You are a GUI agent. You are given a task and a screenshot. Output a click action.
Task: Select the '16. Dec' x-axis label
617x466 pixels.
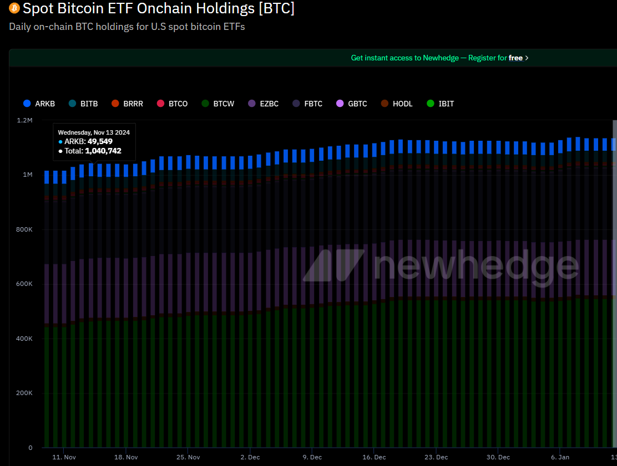click(374, 457)
